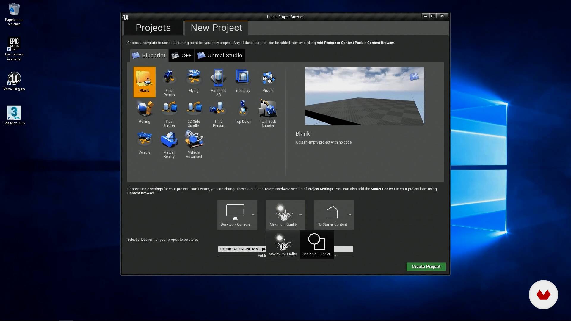Maximize the Unreal Project Browser window

pos(433,16)
